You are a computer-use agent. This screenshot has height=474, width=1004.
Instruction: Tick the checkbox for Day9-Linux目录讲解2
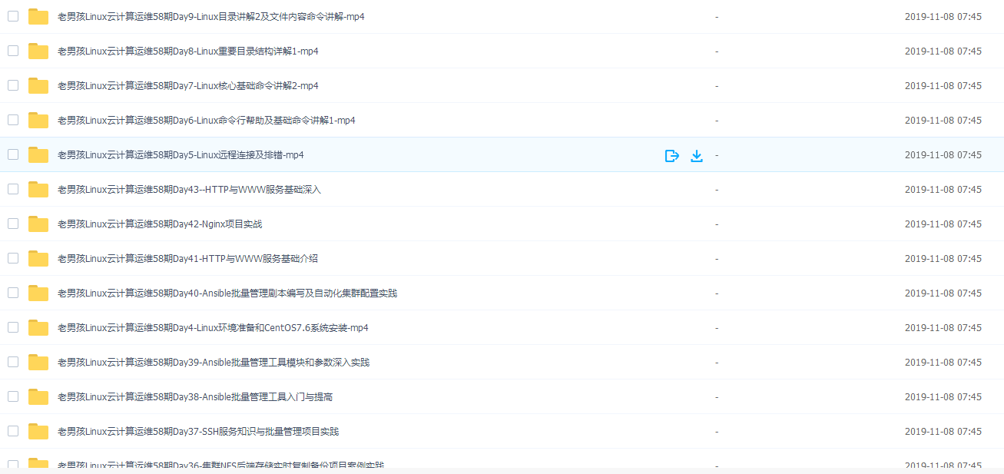[13, 16]
